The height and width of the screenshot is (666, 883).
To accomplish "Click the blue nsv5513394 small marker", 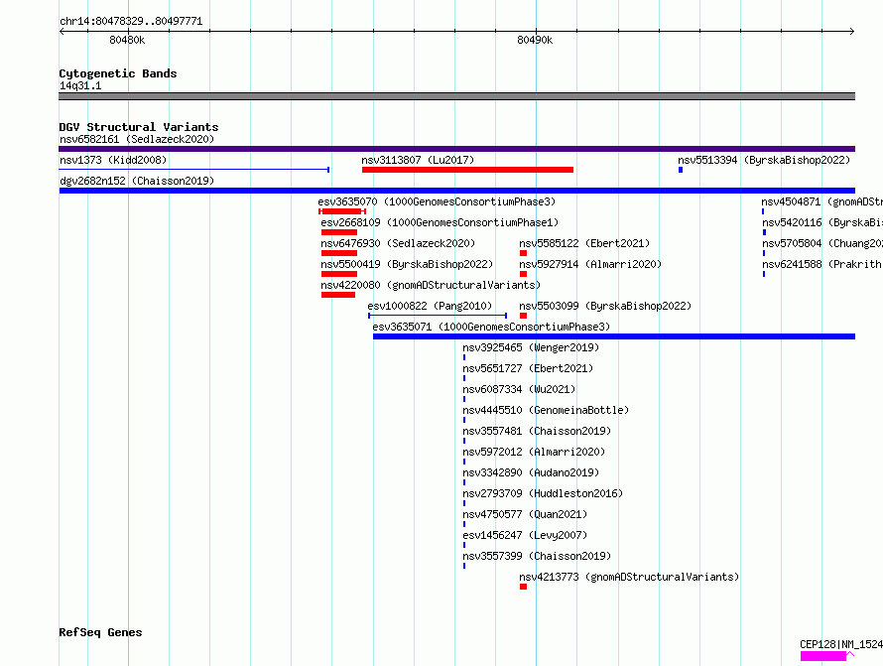I will click(681, 170).
